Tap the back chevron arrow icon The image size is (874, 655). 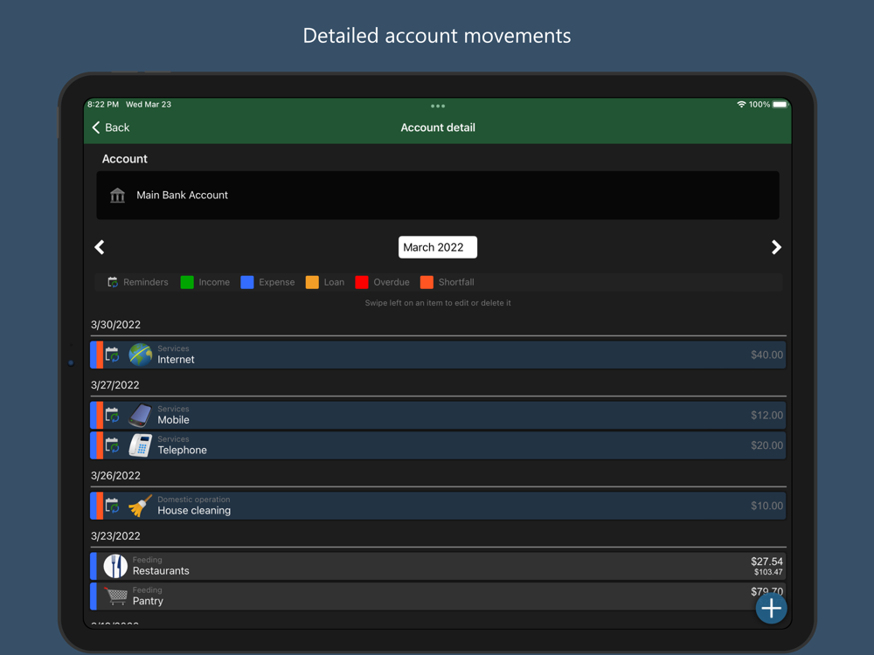click(96, 128)
